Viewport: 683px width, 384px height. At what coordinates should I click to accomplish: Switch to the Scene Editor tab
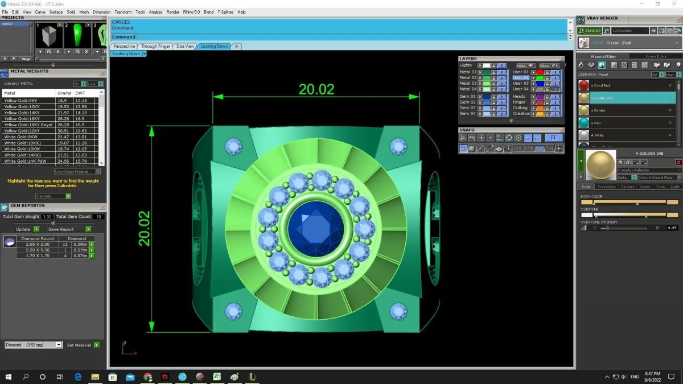tap(656, 56)
